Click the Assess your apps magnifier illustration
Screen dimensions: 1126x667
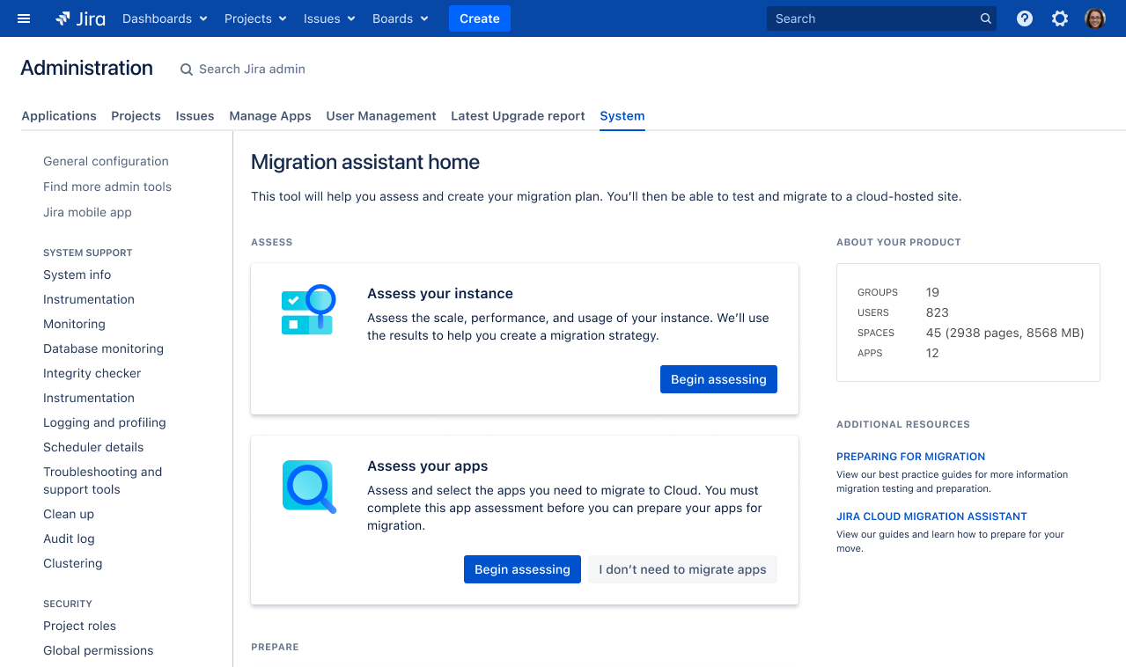tap(309, 487)
